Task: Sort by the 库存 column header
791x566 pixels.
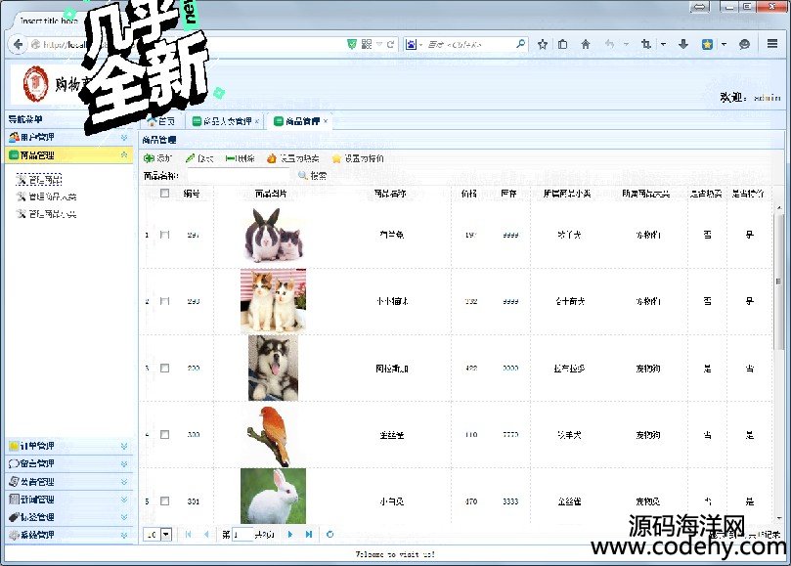Action: tap(509, 194)
